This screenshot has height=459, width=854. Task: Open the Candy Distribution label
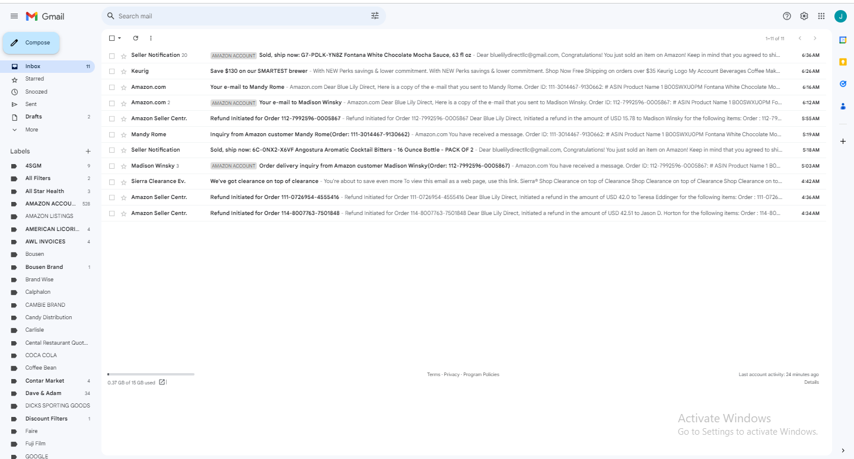(x=47, y=317)
